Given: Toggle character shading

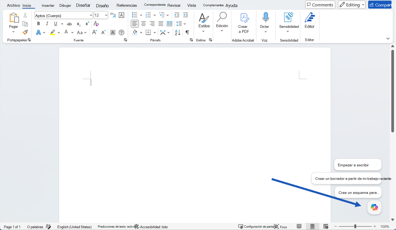Looking at the screenshot, I should pos(113,32).
